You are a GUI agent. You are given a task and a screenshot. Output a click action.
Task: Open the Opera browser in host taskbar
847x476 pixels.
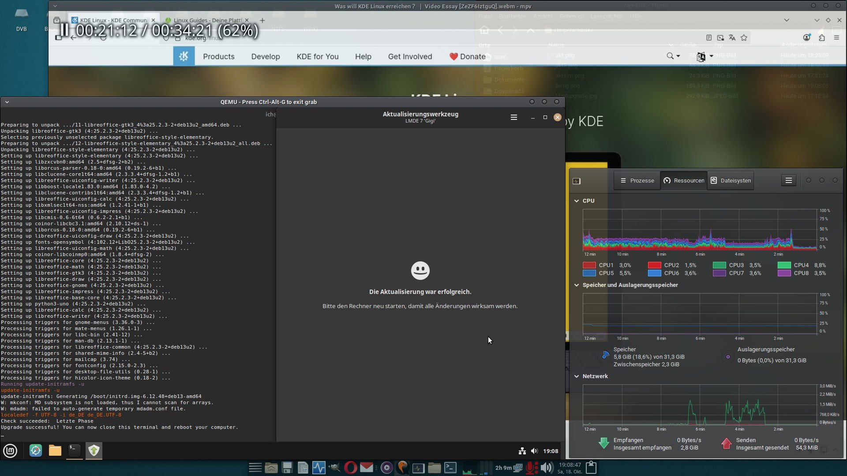350,468
